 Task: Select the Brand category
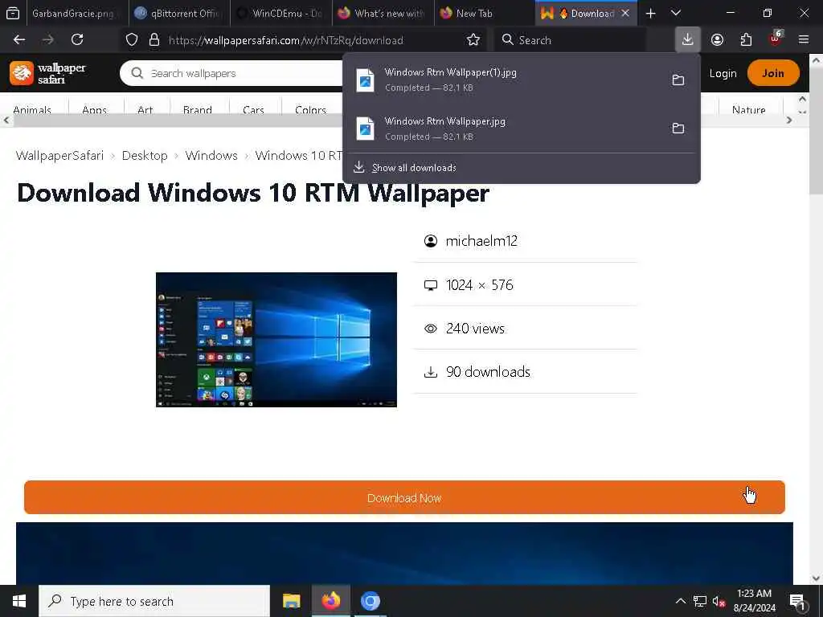[198, 109]
